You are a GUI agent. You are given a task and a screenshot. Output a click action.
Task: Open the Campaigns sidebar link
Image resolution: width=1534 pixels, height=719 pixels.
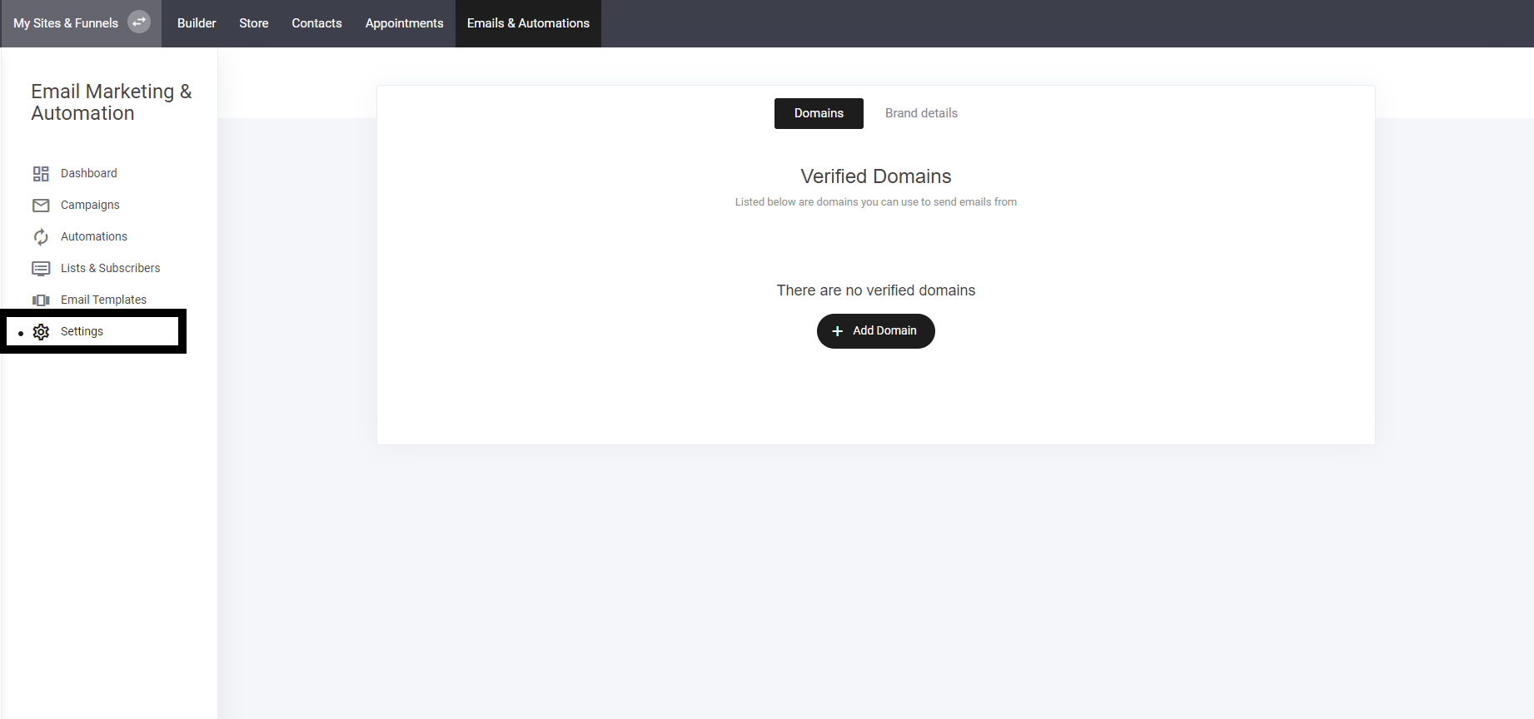(x=90, y=205)
